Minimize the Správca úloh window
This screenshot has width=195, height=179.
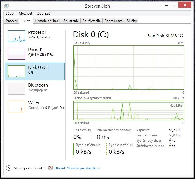(x=167, y=5)
